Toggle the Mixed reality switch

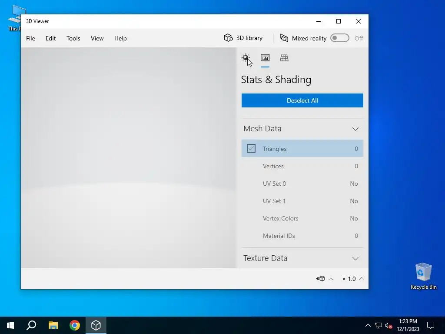pyautogui.click(x=340, y=38)
